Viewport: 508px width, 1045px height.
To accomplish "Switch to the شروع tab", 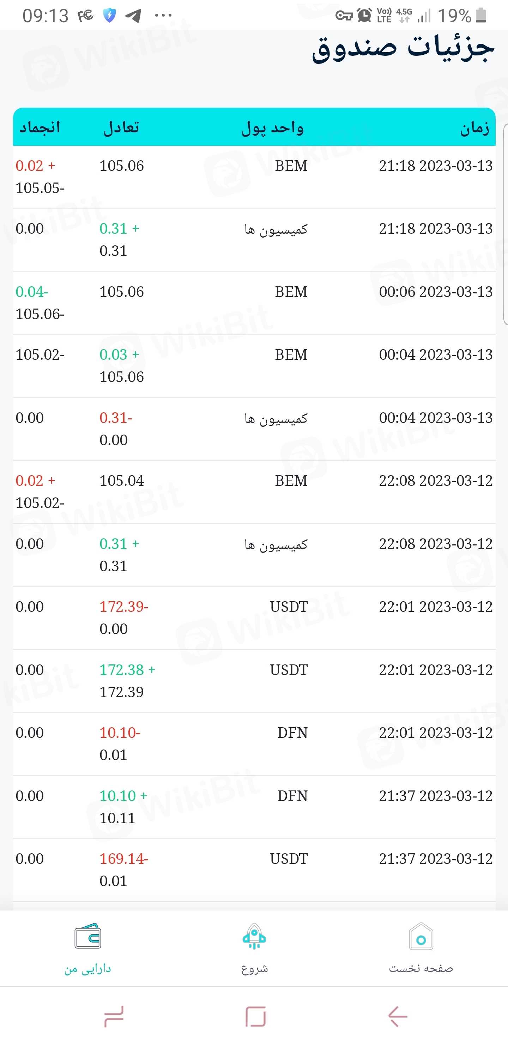I will pos(254,969).
